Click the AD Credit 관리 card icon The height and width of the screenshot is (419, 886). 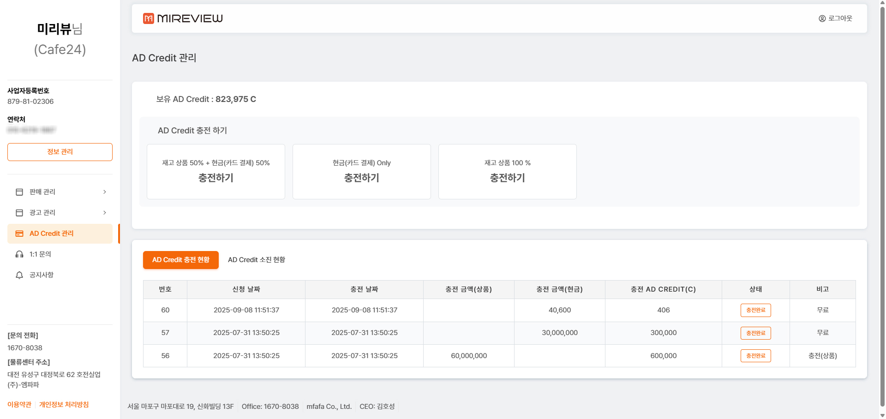pyautogui.click(x=19, y=234)
